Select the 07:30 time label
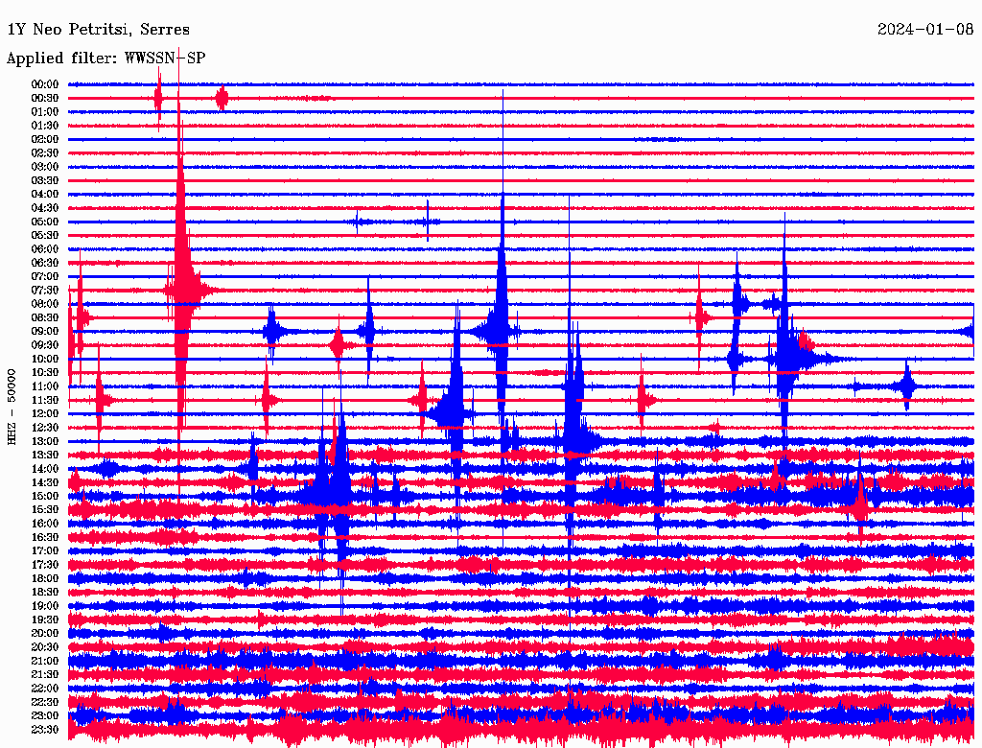The width and height of the screenshot is (982, 748). click(x=45, y=290)
